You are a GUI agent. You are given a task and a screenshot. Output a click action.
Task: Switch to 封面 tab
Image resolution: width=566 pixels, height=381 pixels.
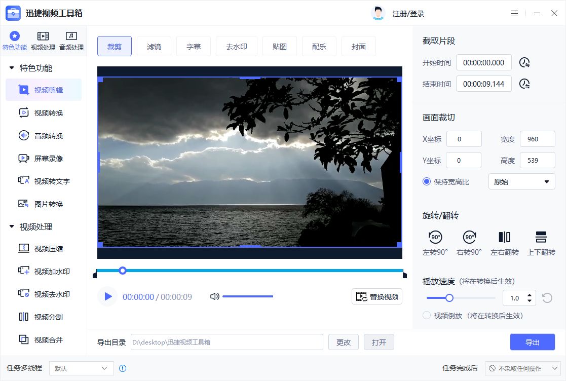point(359,46)
